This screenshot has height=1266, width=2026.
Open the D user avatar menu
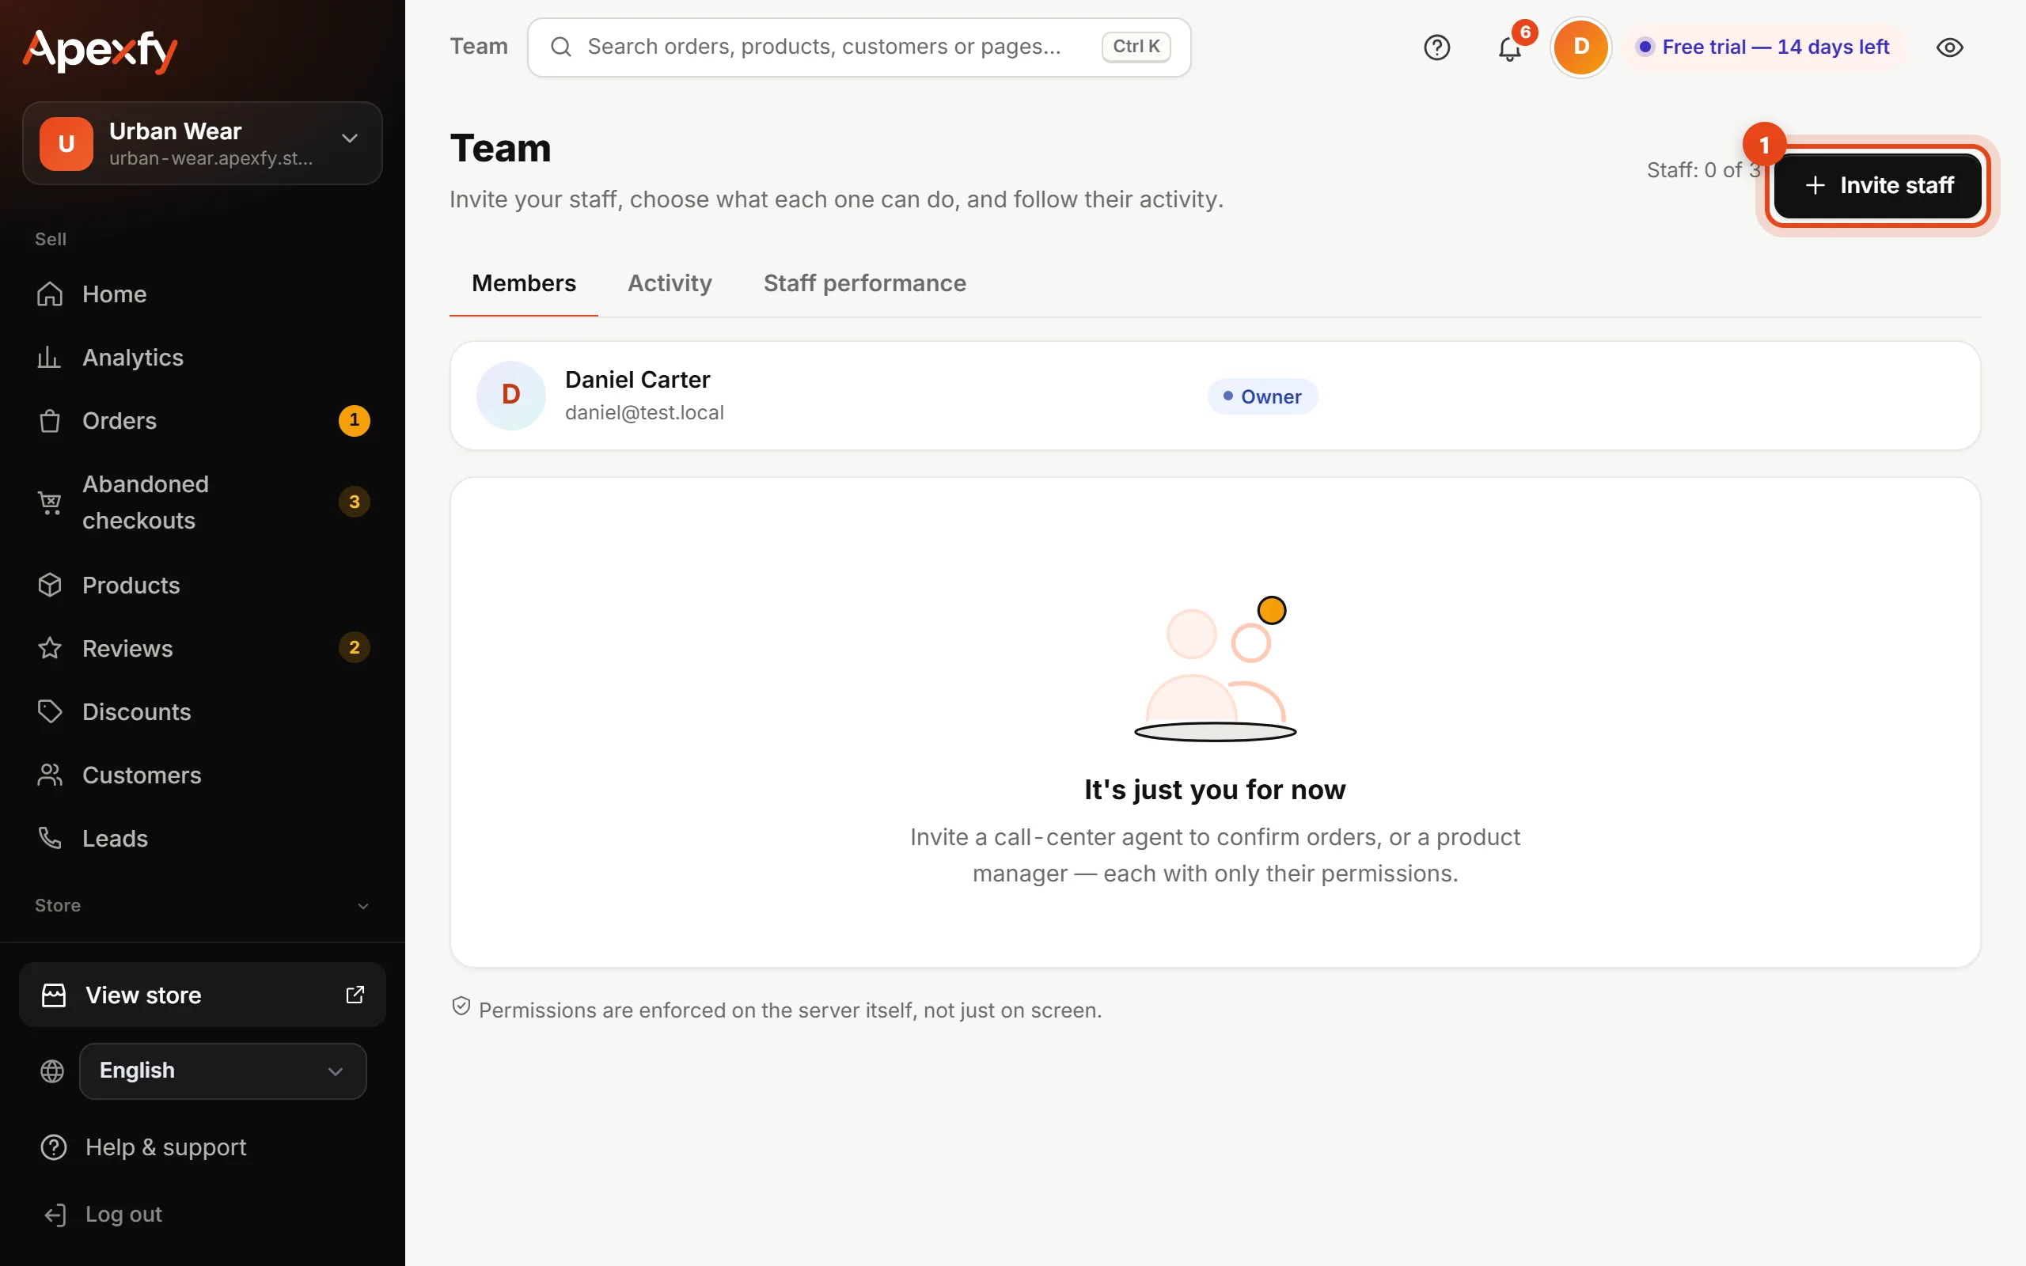(1580, 47)
